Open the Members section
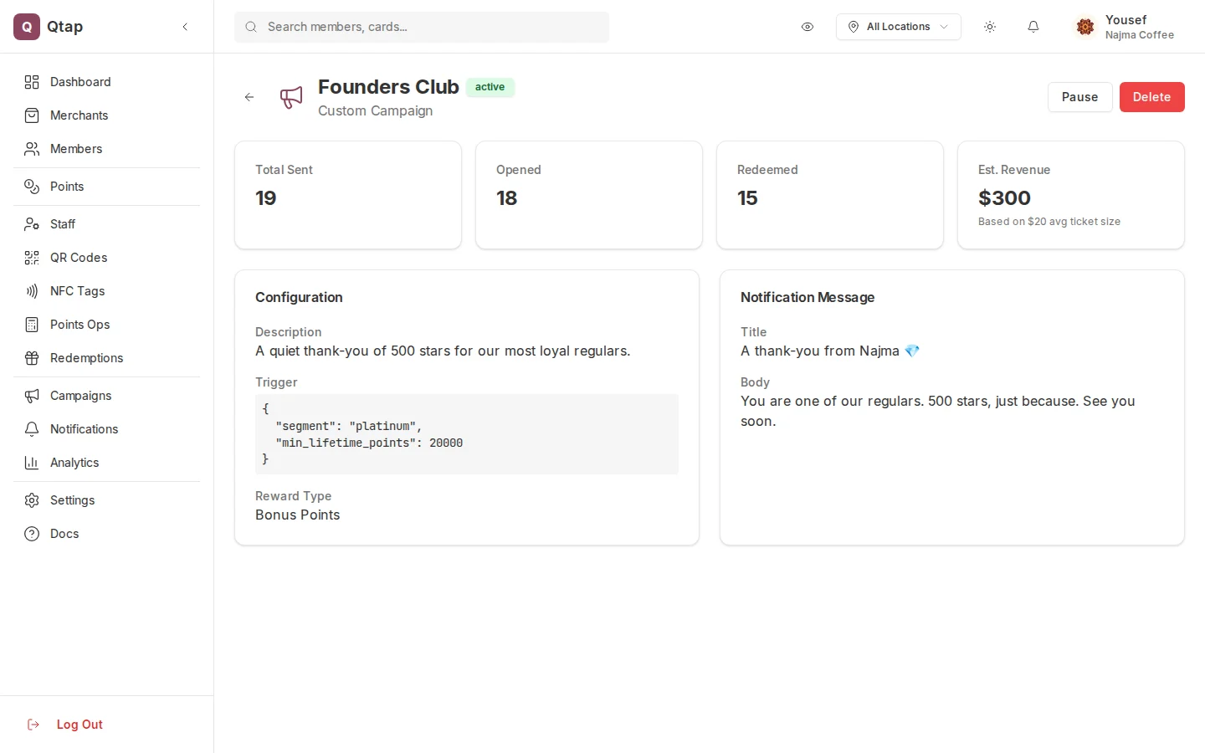This screenshot has width=1205, height=753. (107, 149)
